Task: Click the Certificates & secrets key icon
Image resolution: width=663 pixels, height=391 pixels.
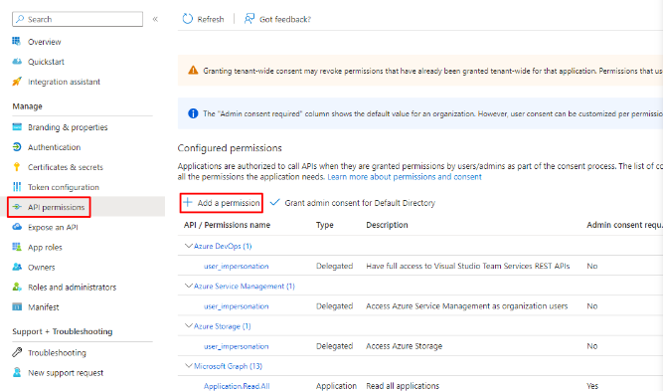Action: coord(17,167)
